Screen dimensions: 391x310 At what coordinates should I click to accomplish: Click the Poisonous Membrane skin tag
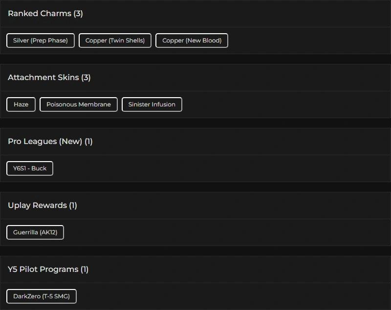pos(79,104)
